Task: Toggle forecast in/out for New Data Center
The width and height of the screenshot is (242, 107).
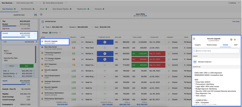Action: click(x=105, y=48)
